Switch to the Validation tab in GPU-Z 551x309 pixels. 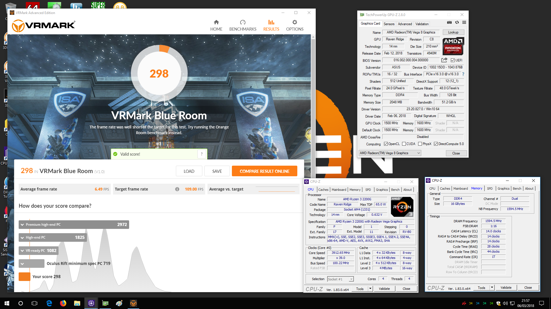(x=422, y=24)
